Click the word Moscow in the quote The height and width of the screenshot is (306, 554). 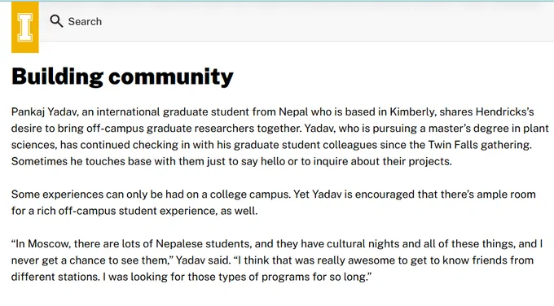(49, 243)
